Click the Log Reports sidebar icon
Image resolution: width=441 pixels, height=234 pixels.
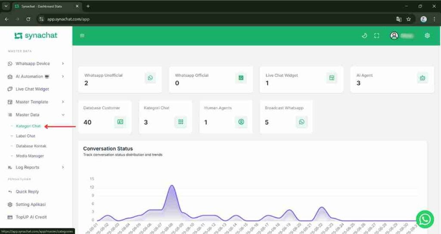point(10,167)
